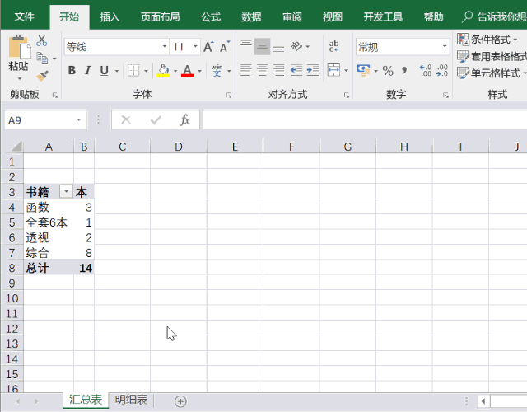
Task: Center text horizontally
Action: coord(263,70)
